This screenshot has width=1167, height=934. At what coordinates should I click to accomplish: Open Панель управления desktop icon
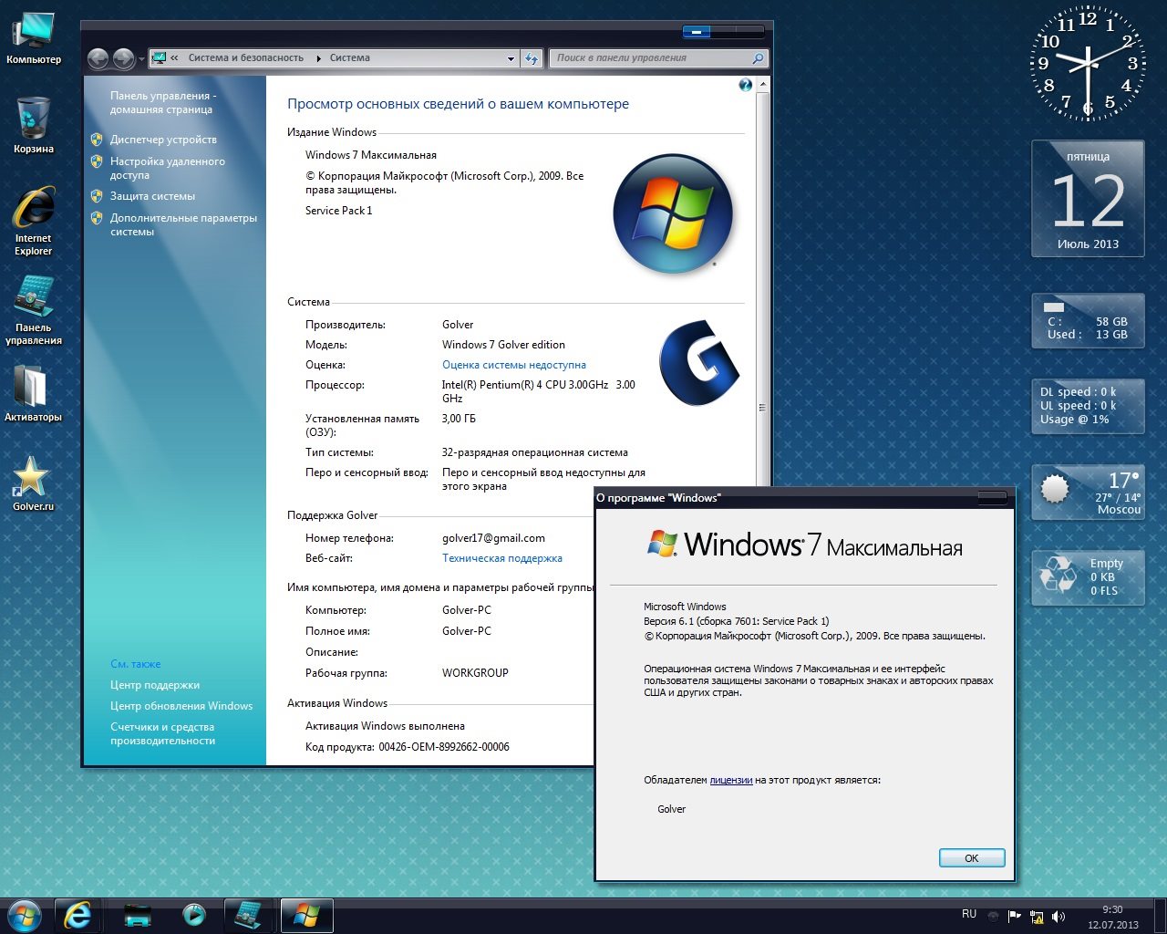coord(34,310)
